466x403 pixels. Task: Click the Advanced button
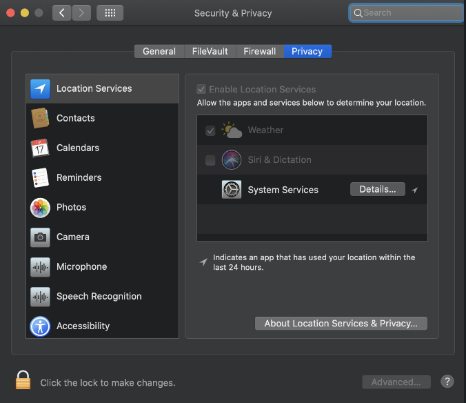tap(396, 382)
